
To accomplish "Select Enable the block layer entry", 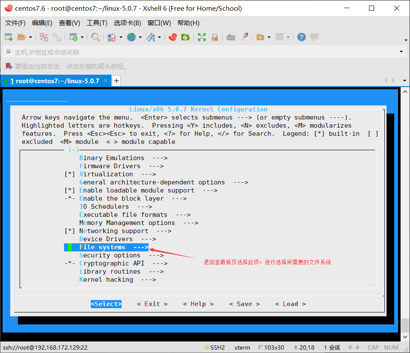I will coord(133,198).
